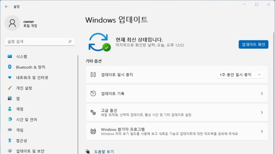The width and height of the screenshot is (275, 154).
Task: Open the 고급 옵션 row
Action: 177,112
